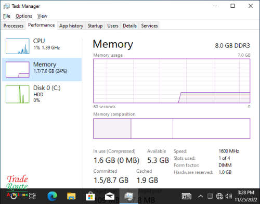Open the Task View taskbar icon

(x=32, y=196)
